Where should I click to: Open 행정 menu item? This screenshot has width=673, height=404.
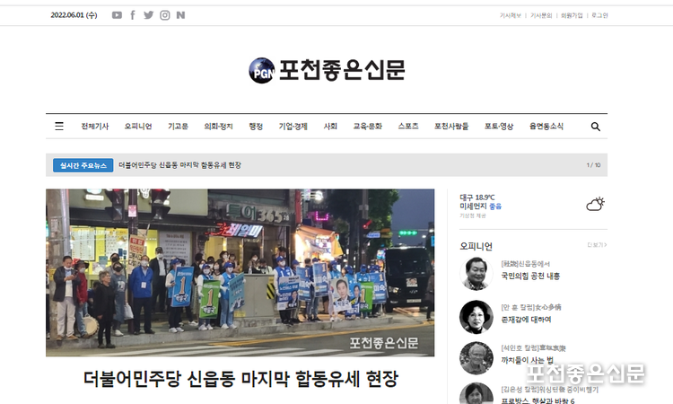pos(256,127)
